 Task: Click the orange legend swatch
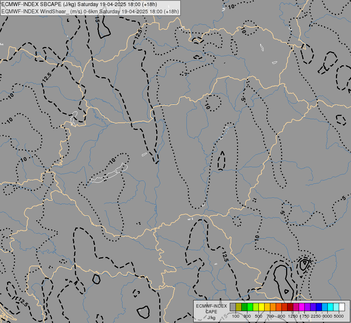tap(273, 307)
